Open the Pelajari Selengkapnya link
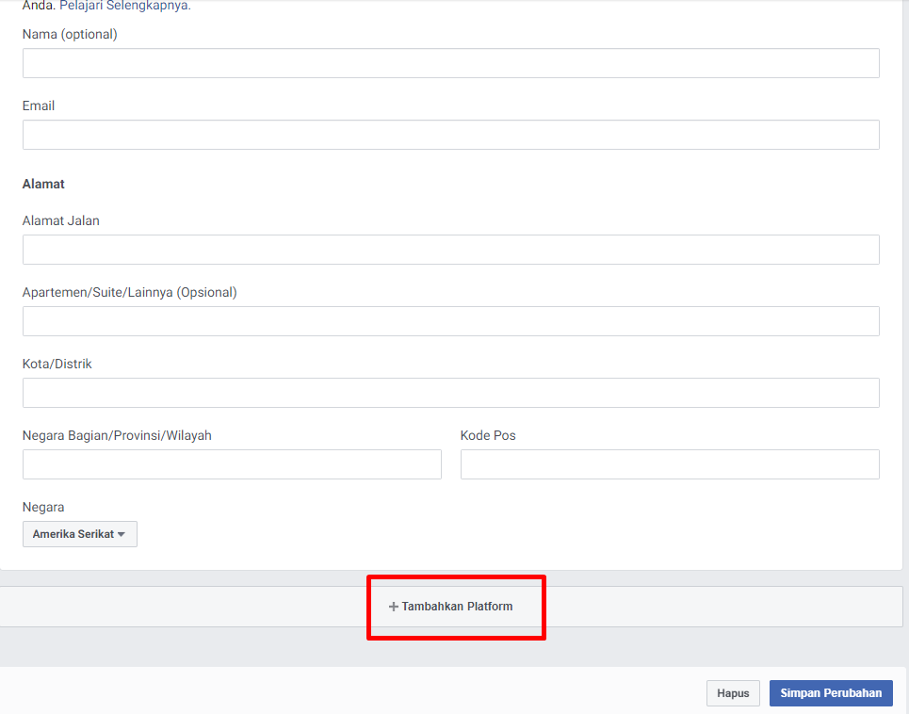 point(124,6)
